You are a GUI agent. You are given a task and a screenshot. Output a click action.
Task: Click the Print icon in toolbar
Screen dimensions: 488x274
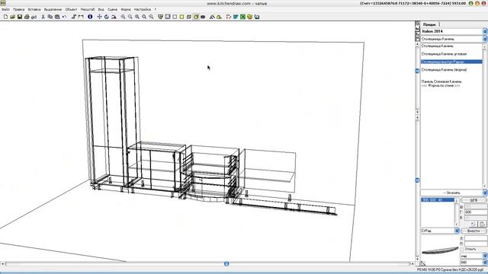click(x=27, y=17)
